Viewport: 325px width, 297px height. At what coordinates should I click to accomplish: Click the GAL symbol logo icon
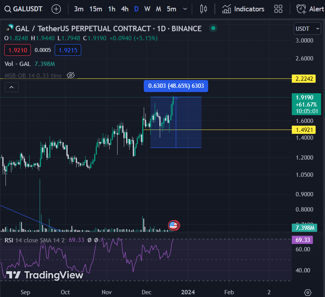tap(9, 28)
